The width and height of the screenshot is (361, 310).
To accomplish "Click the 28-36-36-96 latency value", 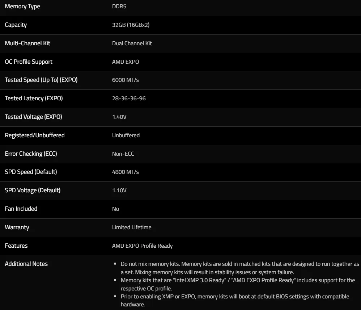I will [x=129, y=99].
